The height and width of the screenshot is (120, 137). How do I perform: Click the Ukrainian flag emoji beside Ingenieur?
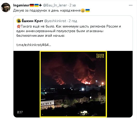[x=37, y=5]
